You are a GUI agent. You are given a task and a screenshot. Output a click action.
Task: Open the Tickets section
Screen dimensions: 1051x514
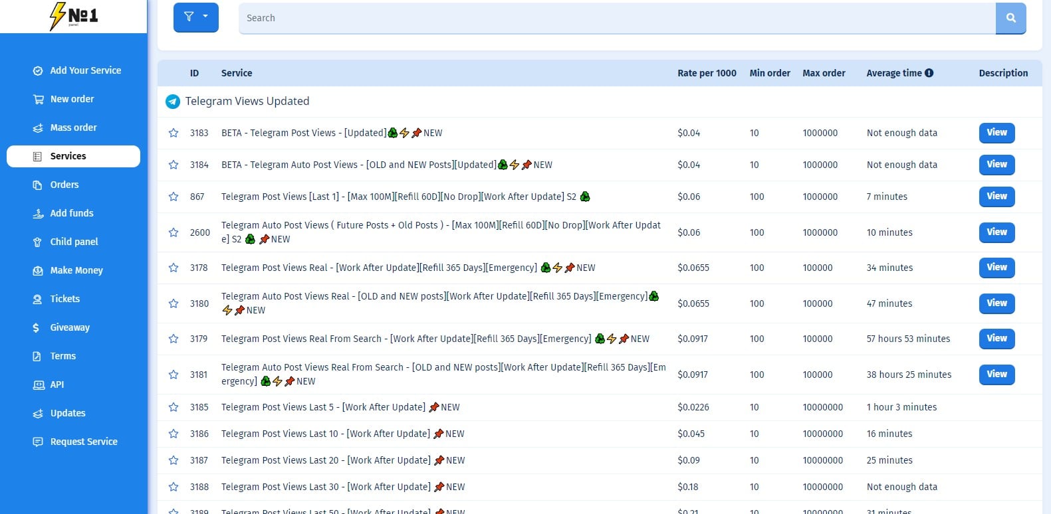coord(64,299)
